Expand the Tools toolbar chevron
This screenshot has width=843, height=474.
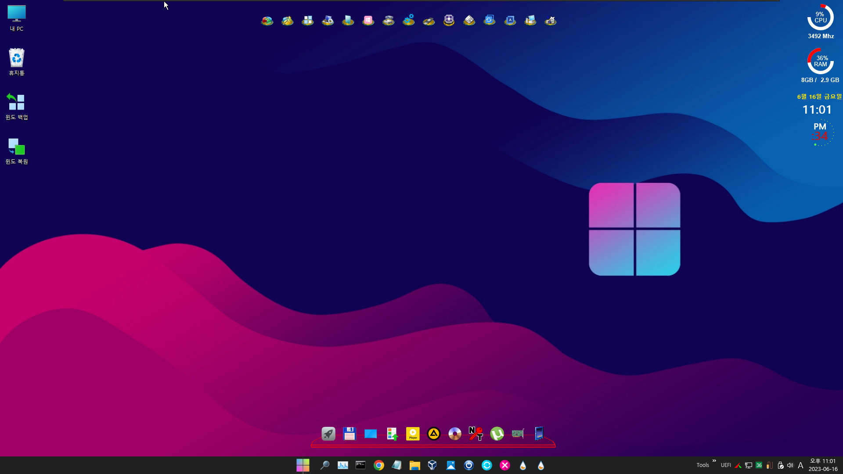click(x=714, y=460)
